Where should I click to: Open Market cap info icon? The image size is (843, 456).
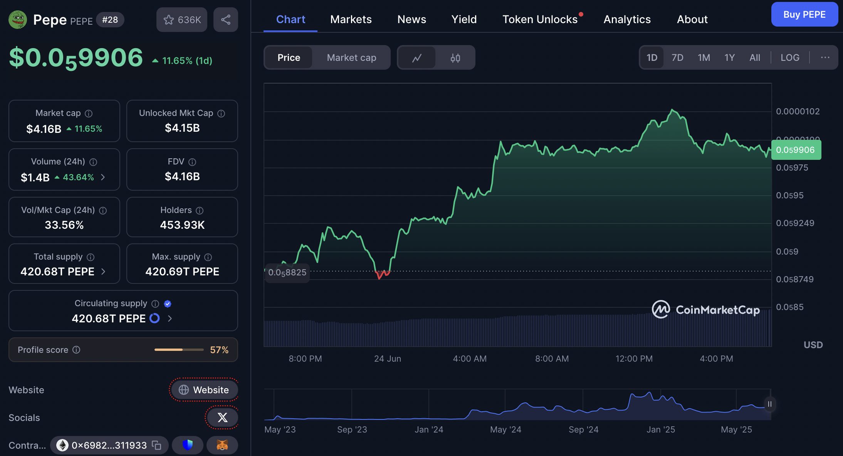[89, 113]
